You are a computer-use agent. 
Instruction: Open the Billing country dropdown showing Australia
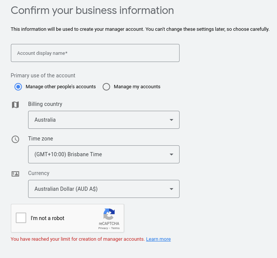(104, 120)
